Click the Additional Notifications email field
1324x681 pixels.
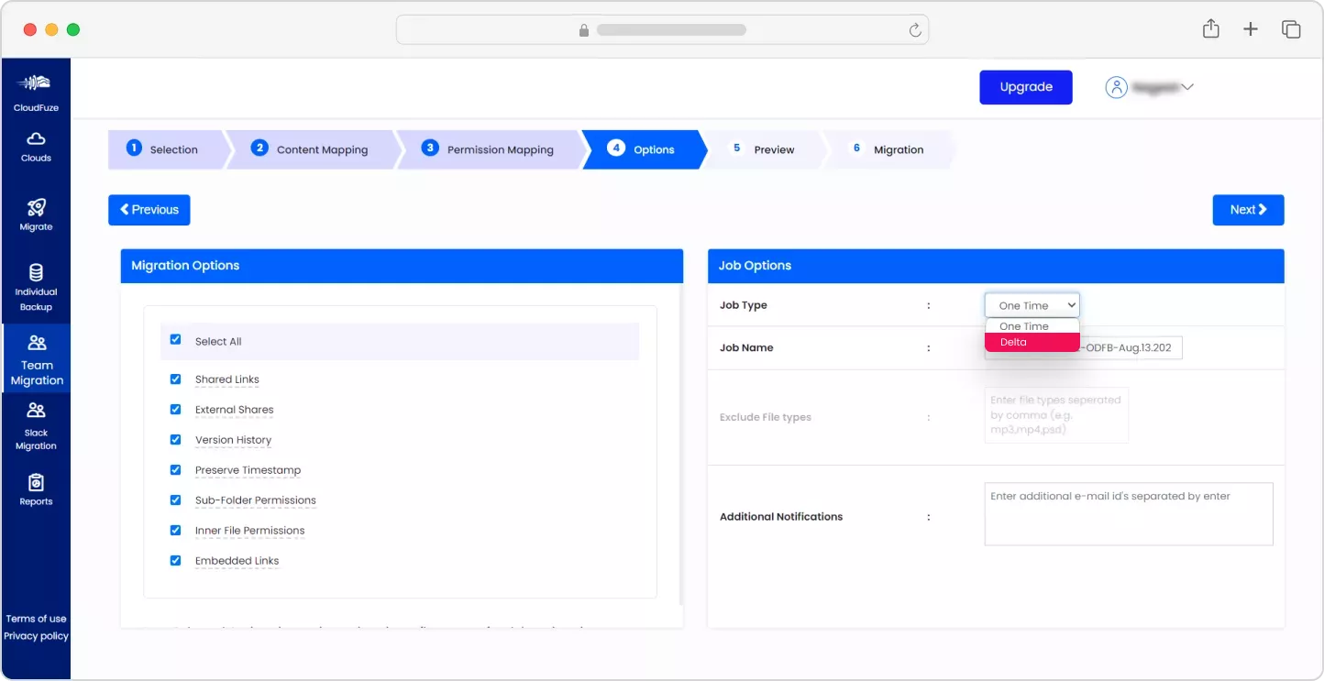1129,514
